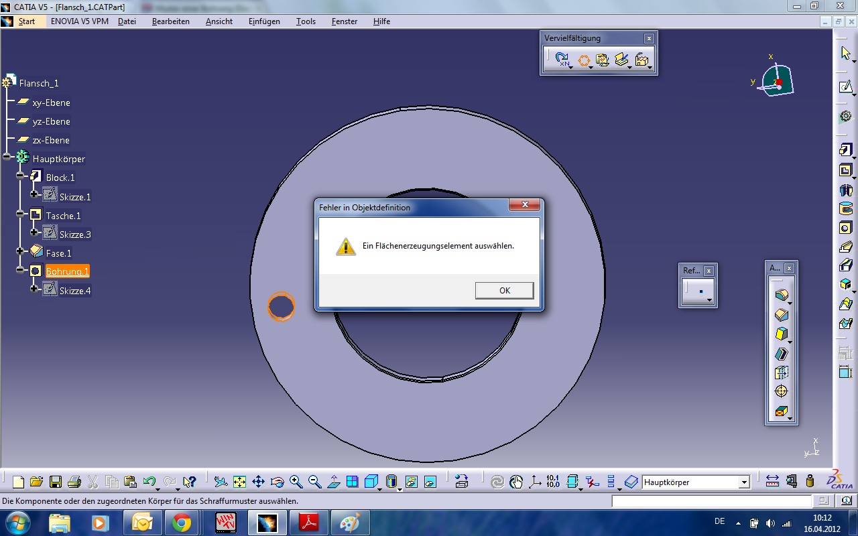
Task: Collapse the Block.1 node
Action: pos(20,175)
